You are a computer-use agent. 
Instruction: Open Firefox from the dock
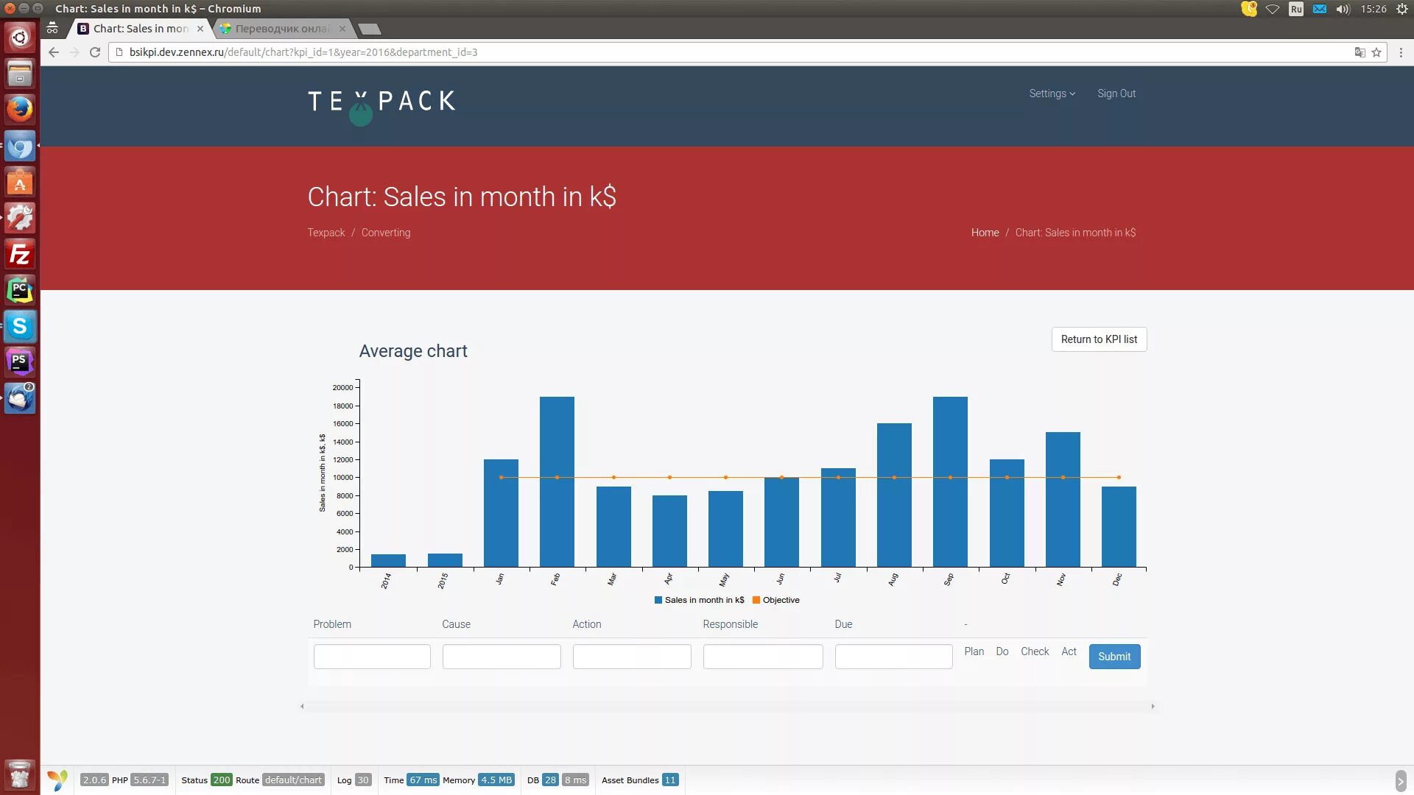pyautogui.click(x=20, y=110)
